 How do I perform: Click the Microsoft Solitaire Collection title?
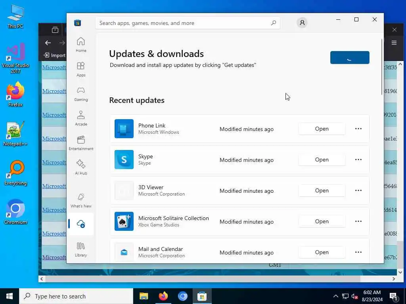(x=174, y=218)
